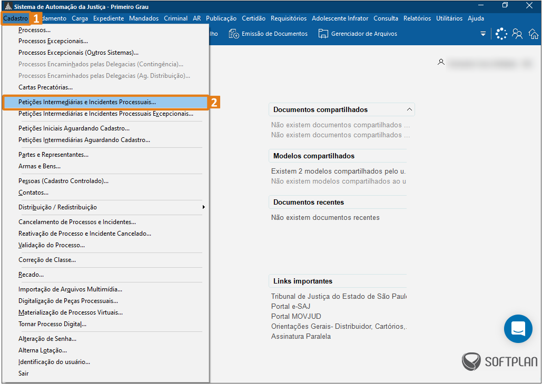
Task: Open Contatos... menu entry
Action: [106, 193]
